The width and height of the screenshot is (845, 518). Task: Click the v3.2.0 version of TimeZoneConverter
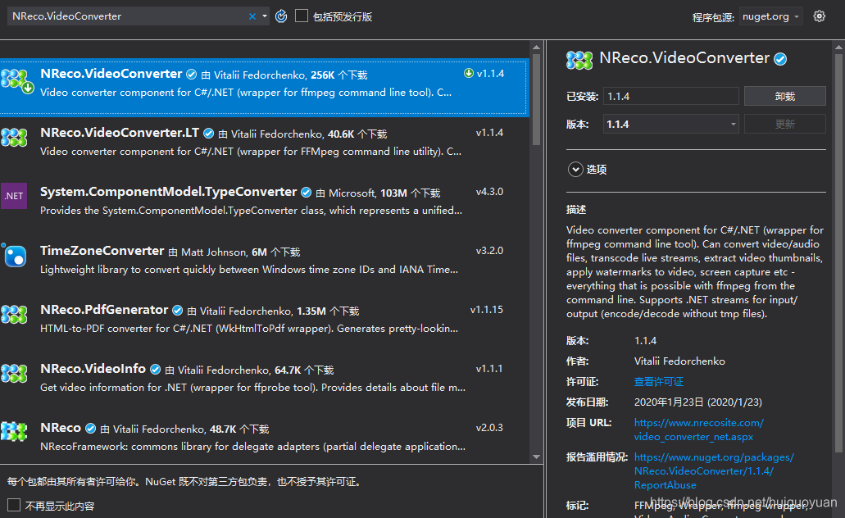pyautogui.click(x=489, y=251)
